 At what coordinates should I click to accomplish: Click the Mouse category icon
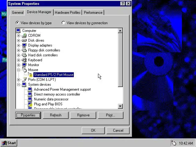point(24,70)
